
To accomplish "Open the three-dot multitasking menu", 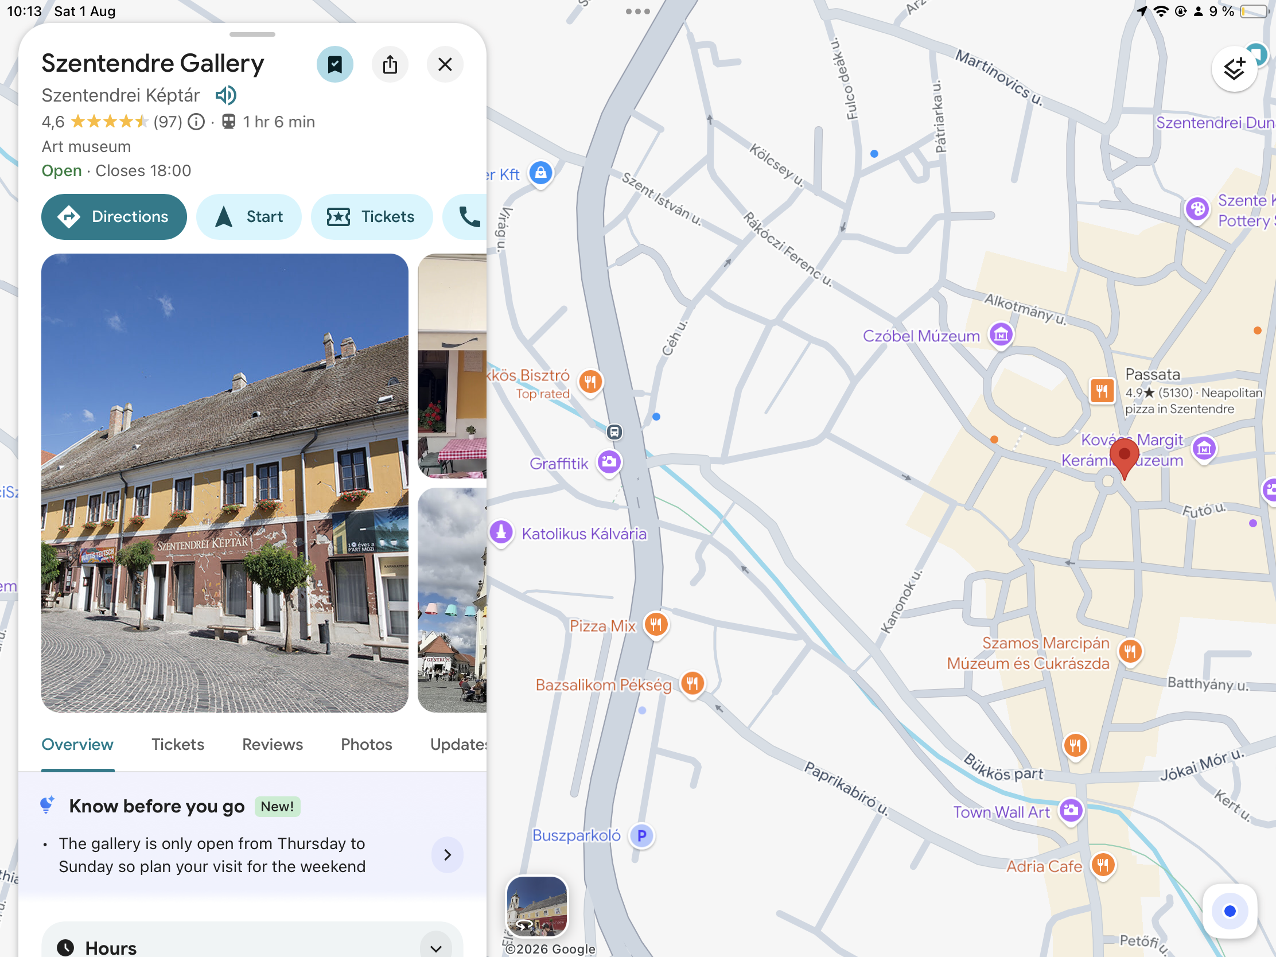I will 637,11.
